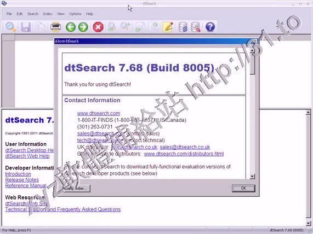This screenshot has width=313, height=234.
Task: Open the File menu
Action: pos(9,14)
